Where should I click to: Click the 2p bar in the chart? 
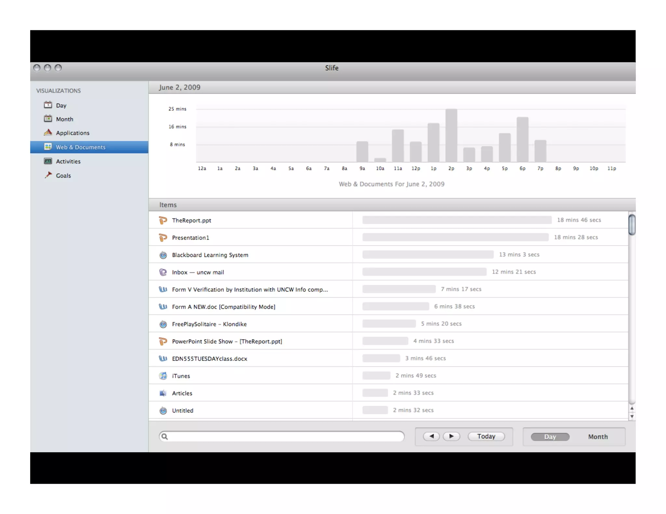point(451,136)
